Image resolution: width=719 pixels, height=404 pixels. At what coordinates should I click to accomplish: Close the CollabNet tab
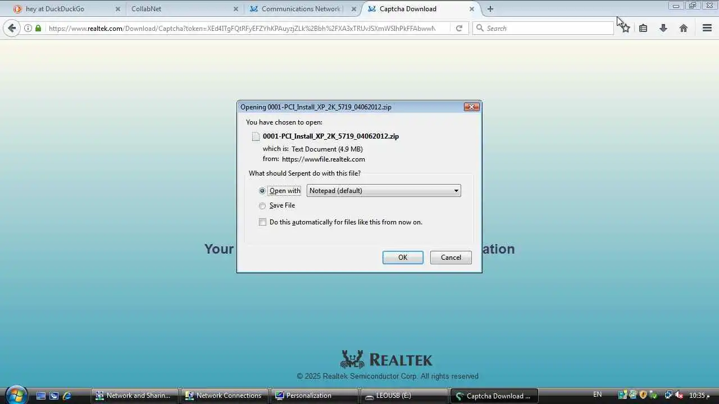click(235, 9)
